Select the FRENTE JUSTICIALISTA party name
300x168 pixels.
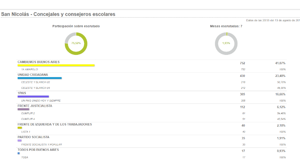pos(35,106)
